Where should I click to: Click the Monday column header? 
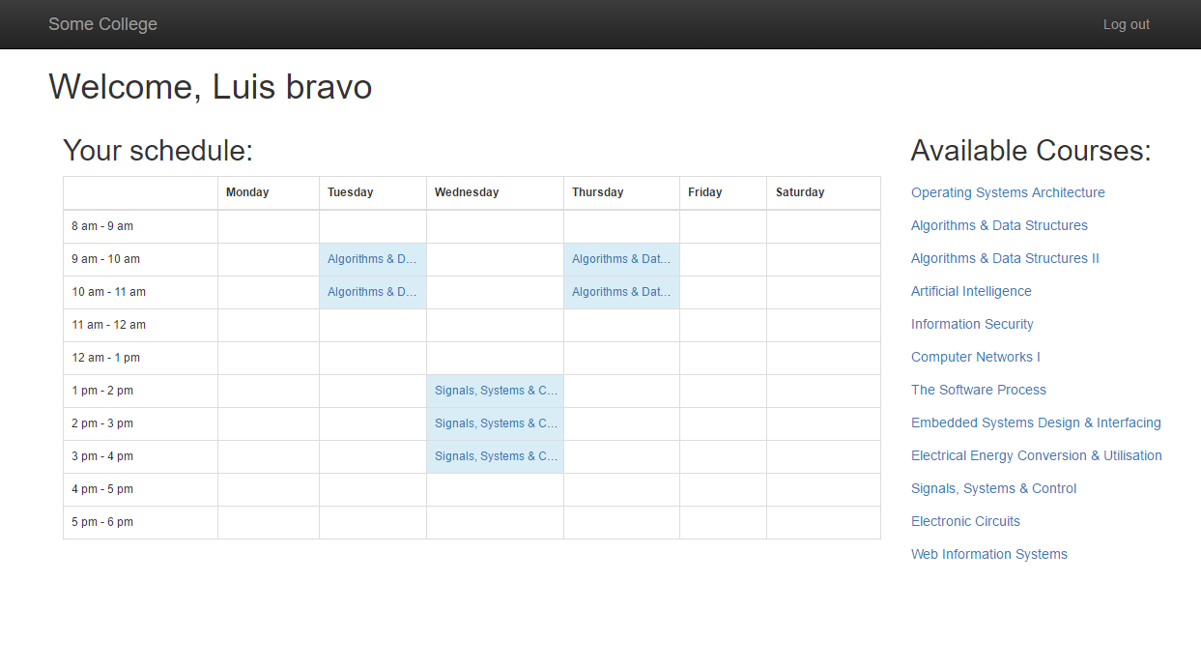pos(247,192)
